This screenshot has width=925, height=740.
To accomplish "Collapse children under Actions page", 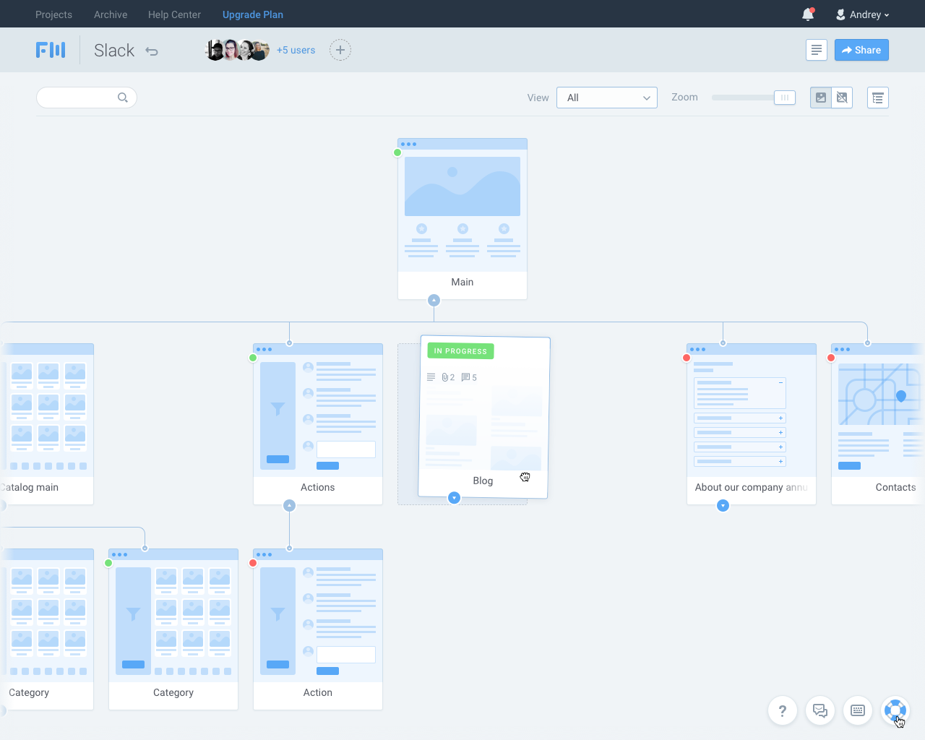I will click(x=289, y=505).
